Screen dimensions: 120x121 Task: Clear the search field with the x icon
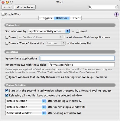coord(116,7)
